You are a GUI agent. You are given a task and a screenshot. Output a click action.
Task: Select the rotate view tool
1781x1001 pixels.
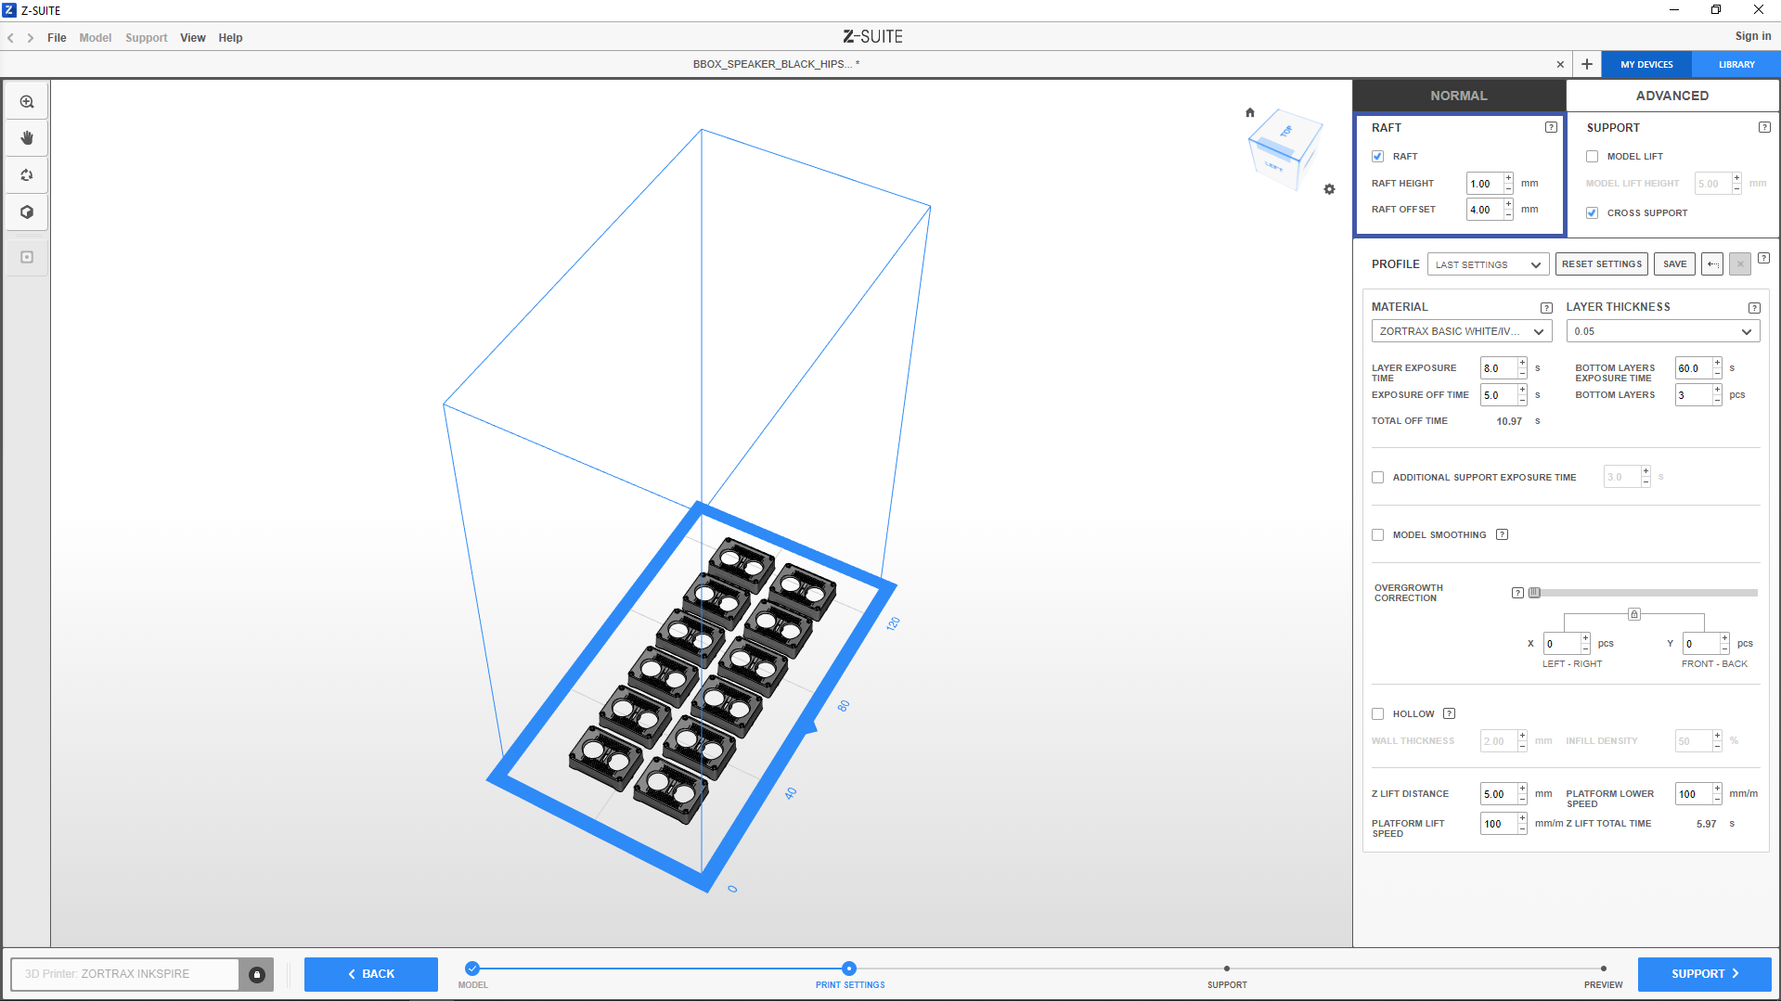pos(27,175)
